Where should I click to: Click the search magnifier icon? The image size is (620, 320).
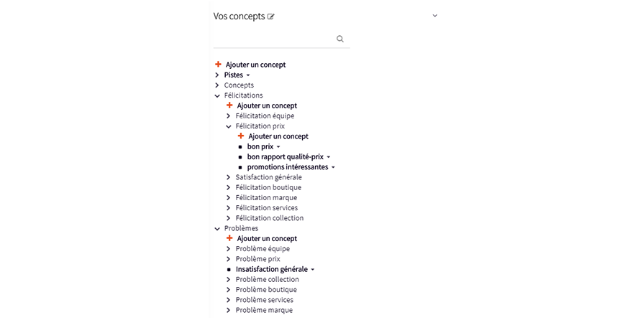340,39
